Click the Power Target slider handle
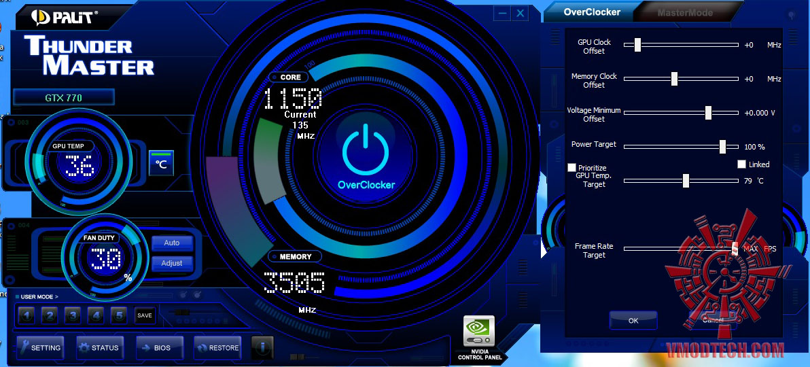Viewport: 810px width, 367px height. coord(723,147)
